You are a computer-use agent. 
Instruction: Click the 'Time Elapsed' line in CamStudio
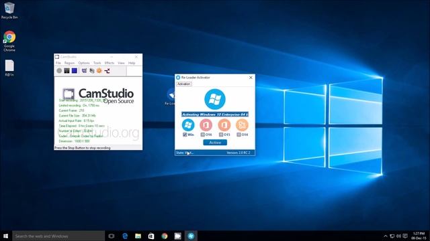[x=82, y=126]
